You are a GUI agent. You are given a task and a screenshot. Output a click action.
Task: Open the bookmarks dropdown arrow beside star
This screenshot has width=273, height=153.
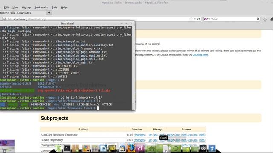(x=195, y=19)
